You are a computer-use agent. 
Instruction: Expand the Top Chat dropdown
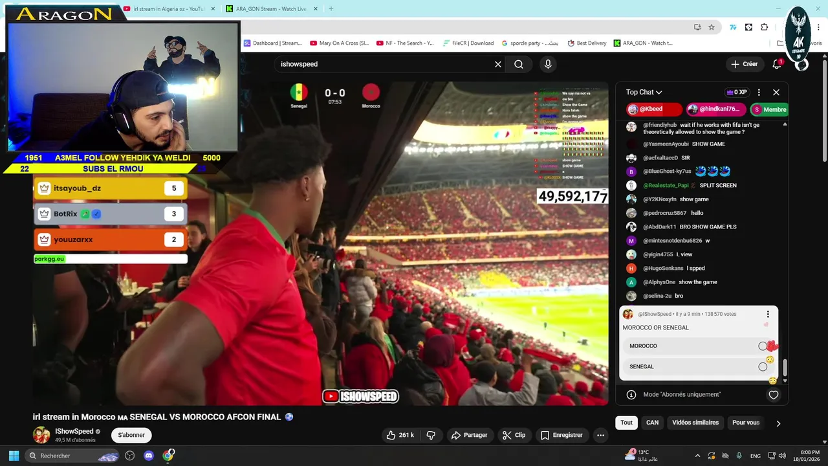[x=644, y=92]
